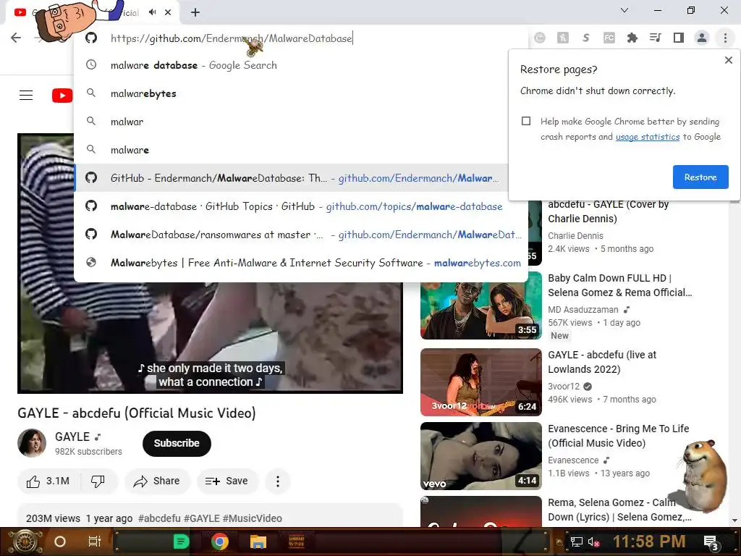Click the Charlie Dennis channel name
The image size is (741, 556).
(x=575, y=235)
